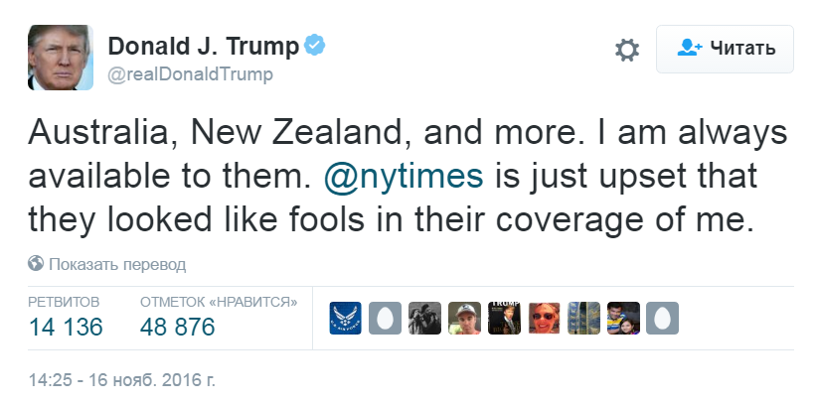
Task: Click the TRUMP magazine cover avatar
Action: coord(504,318)
